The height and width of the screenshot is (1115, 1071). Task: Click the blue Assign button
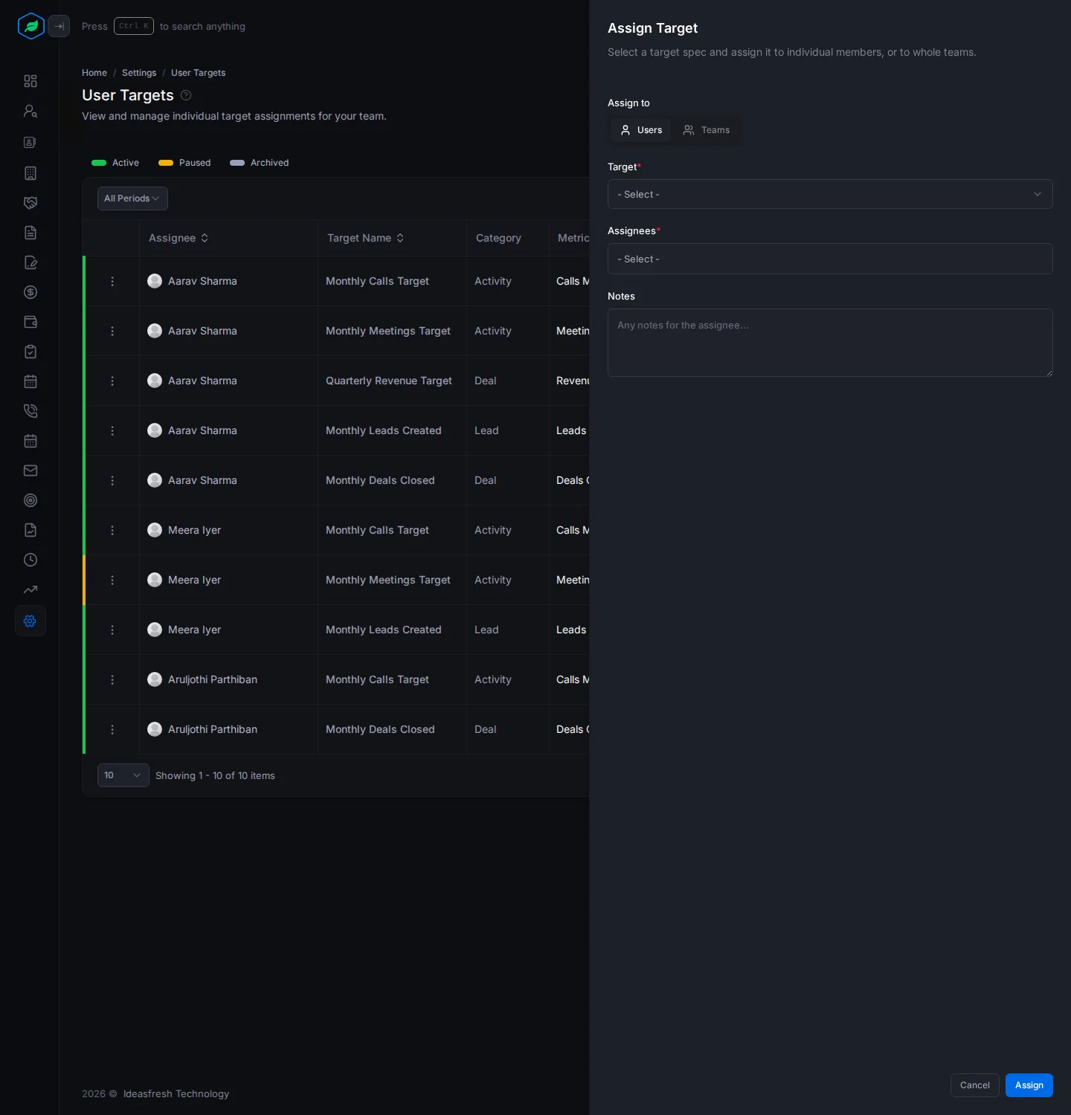(x=1029, y=1085)
